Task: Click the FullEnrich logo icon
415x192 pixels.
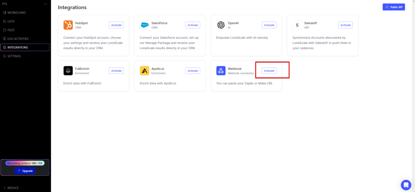Action: [x=68, y=71]
